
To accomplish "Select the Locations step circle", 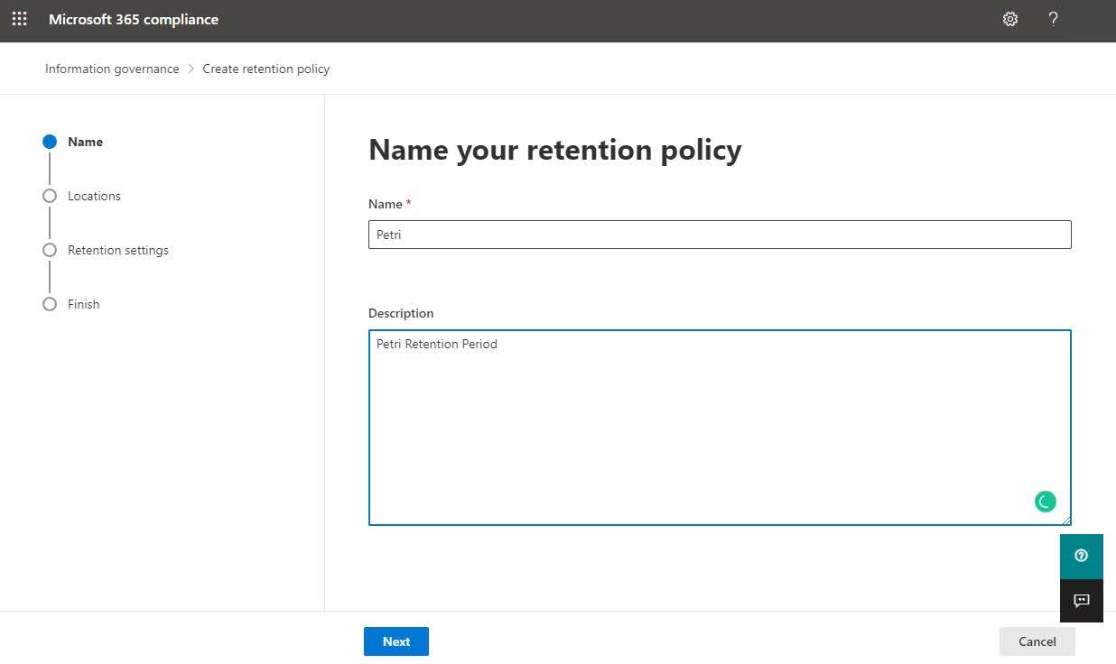I will pyautogui.click(x=50, y=196).
